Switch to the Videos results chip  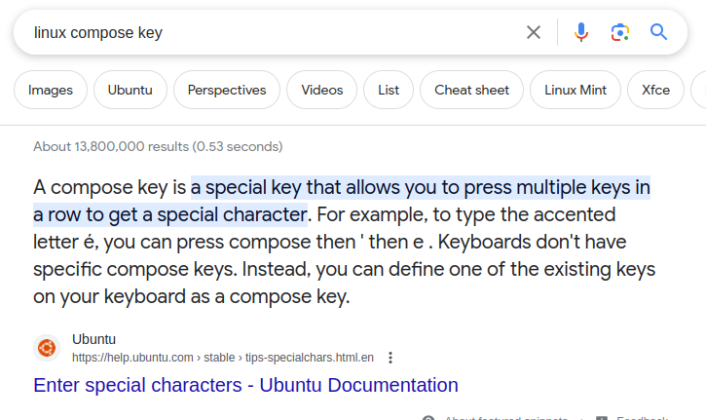tap(321, 90)
